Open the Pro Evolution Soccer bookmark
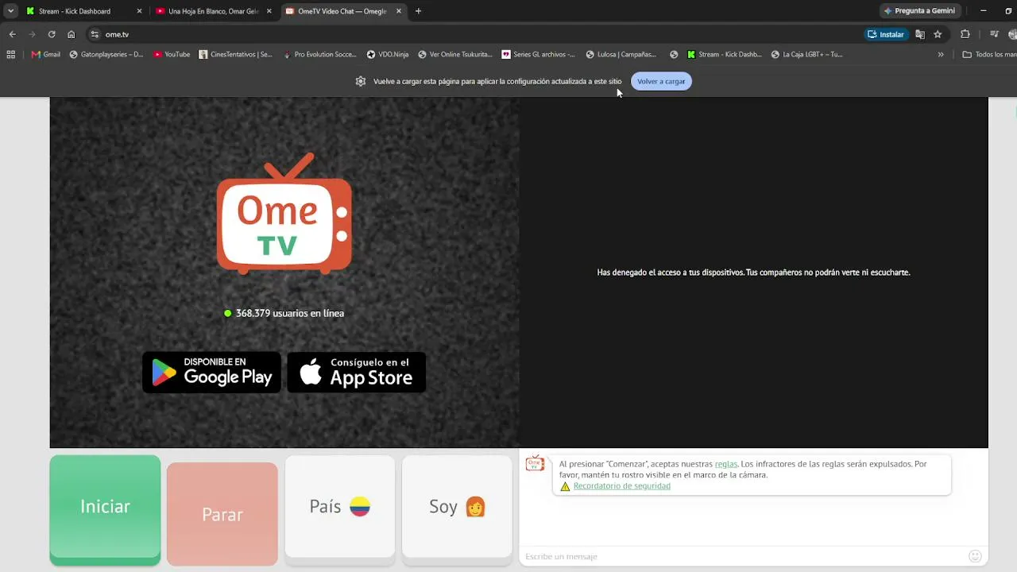 [x=319, y=55]
